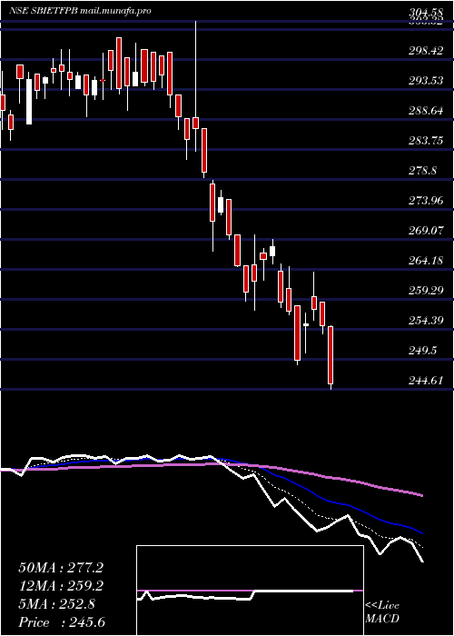Click inside the MACD inset chart box

tap(250, 591)
